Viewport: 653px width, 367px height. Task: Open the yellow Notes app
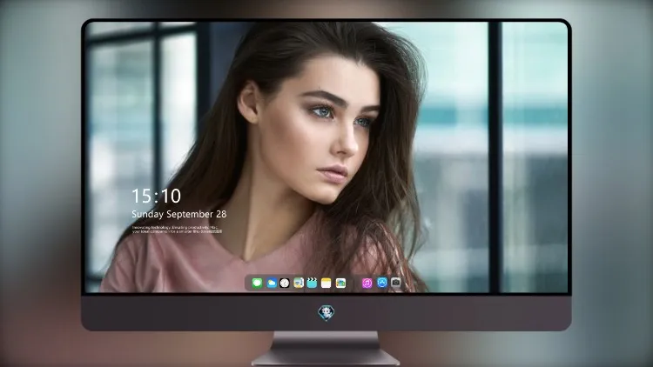click(x=326, y=283)
